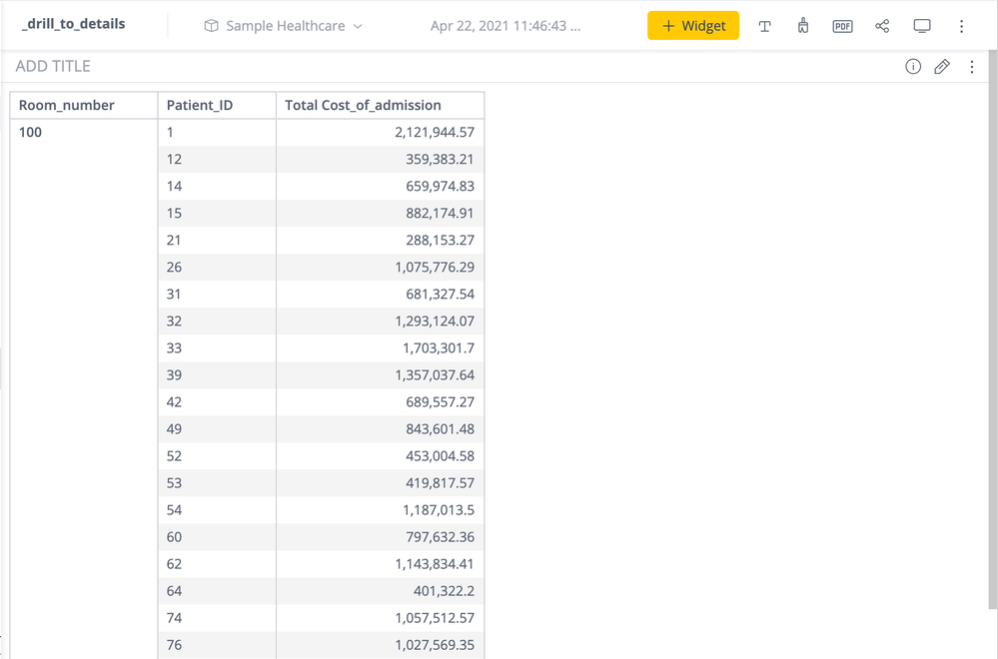
Task: Open the widget's three-dot menu
Action: point(972,67)
